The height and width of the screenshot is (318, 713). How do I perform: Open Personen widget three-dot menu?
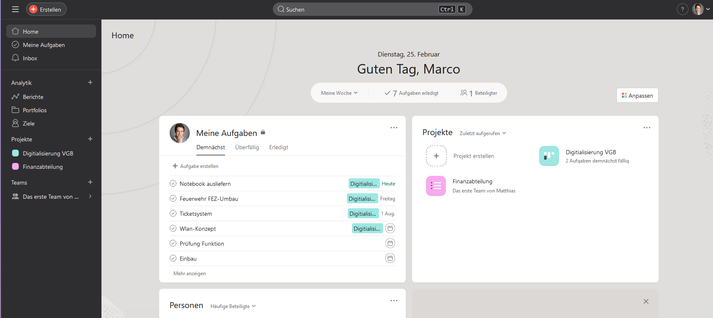click(x=394, y=301)
